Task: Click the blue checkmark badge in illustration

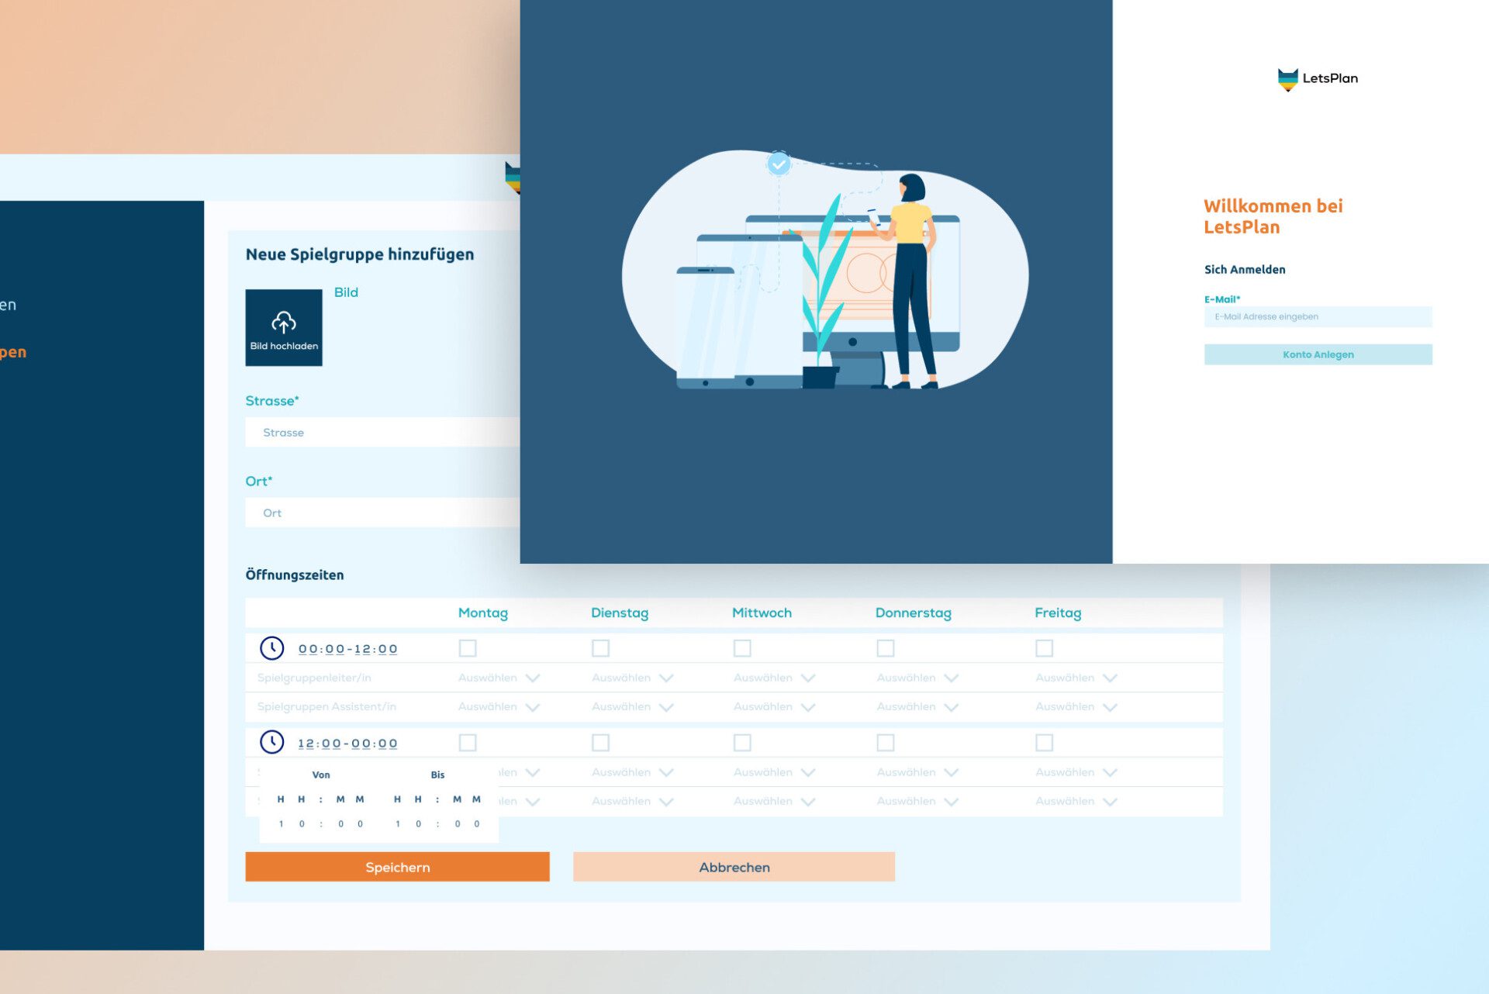Action: tap(779, 164)
